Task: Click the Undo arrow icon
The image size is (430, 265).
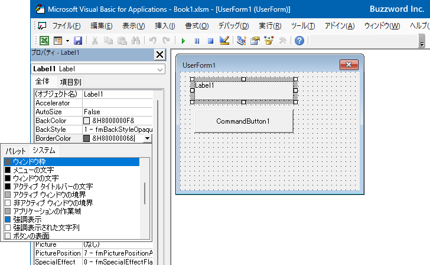Action: coord(153,41)
